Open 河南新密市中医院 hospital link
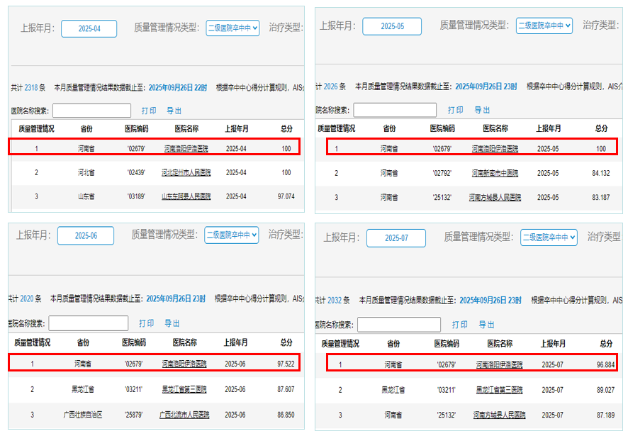This screenshot has width=628, height=436. click(x=495, y=173)
